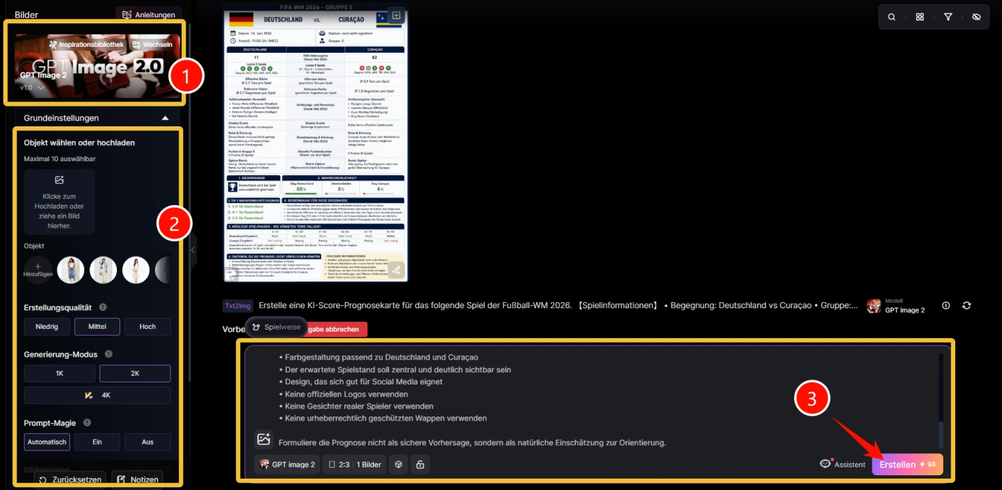Set quality to Hoch
This screenshot has width=1002, height=490.
148,327
